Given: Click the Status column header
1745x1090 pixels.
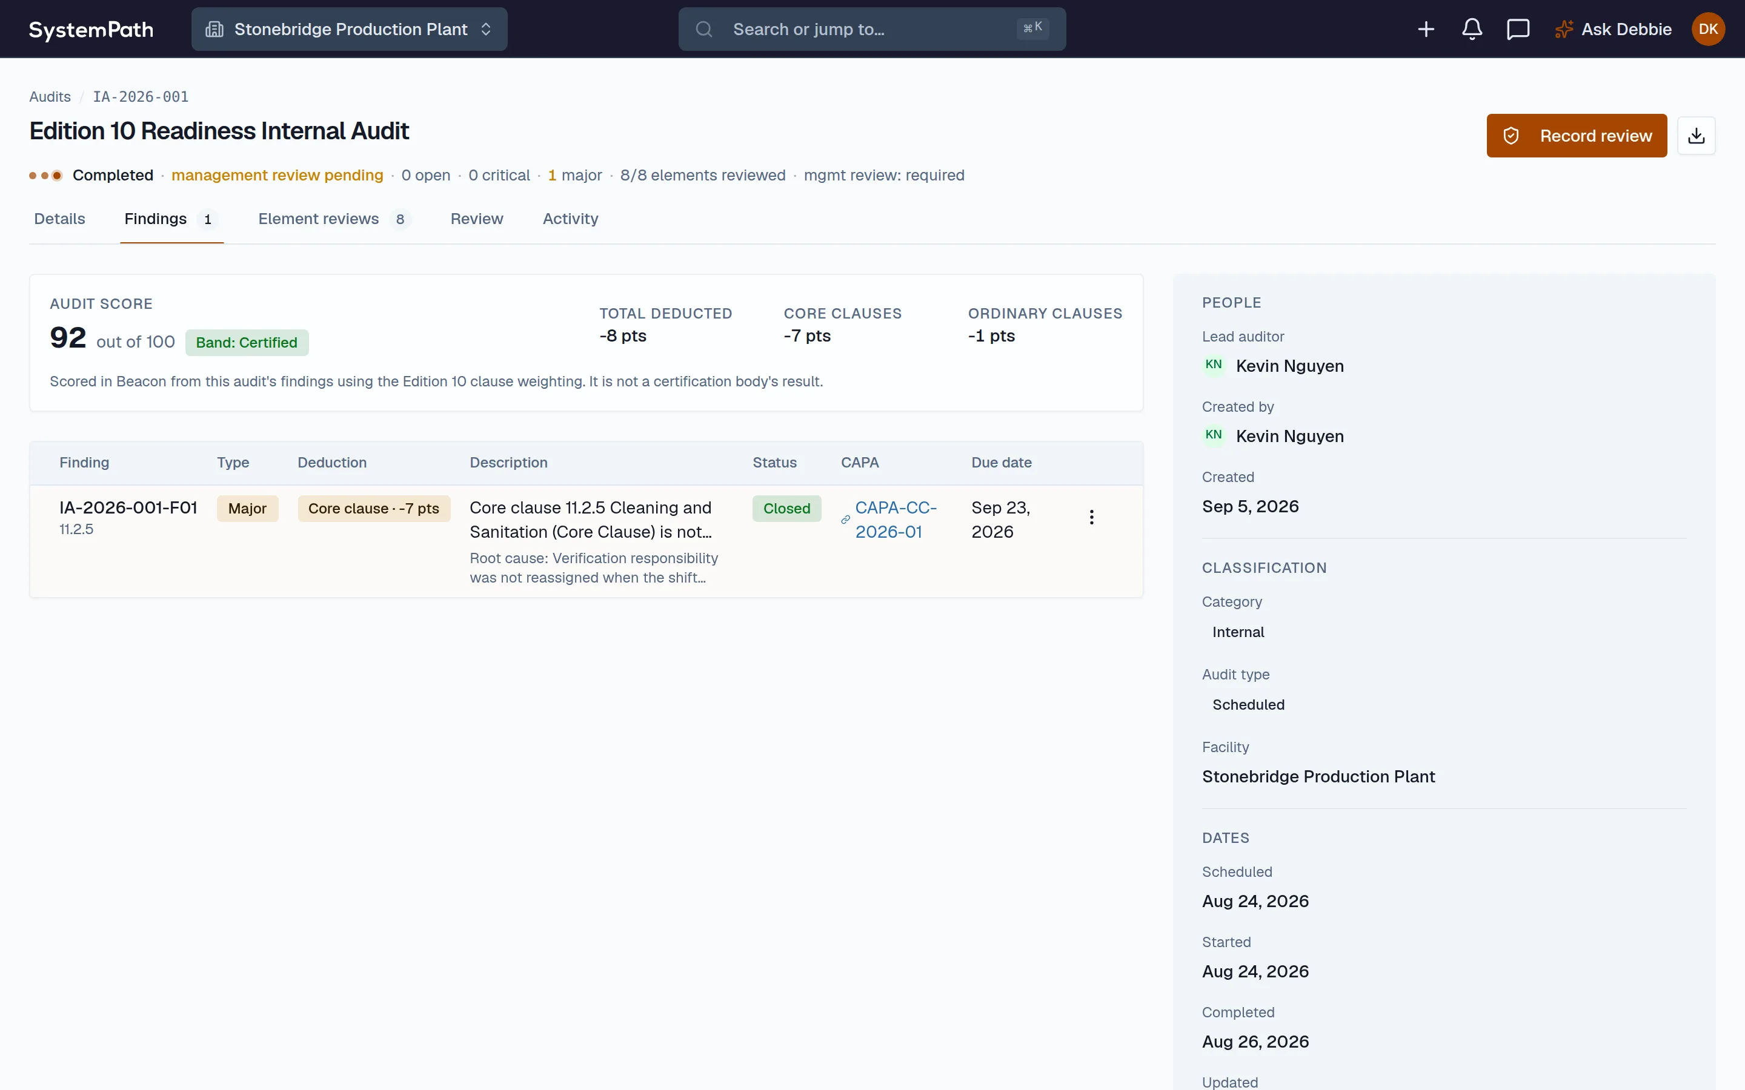Looking at the screenshot, I should click(774, 463).
